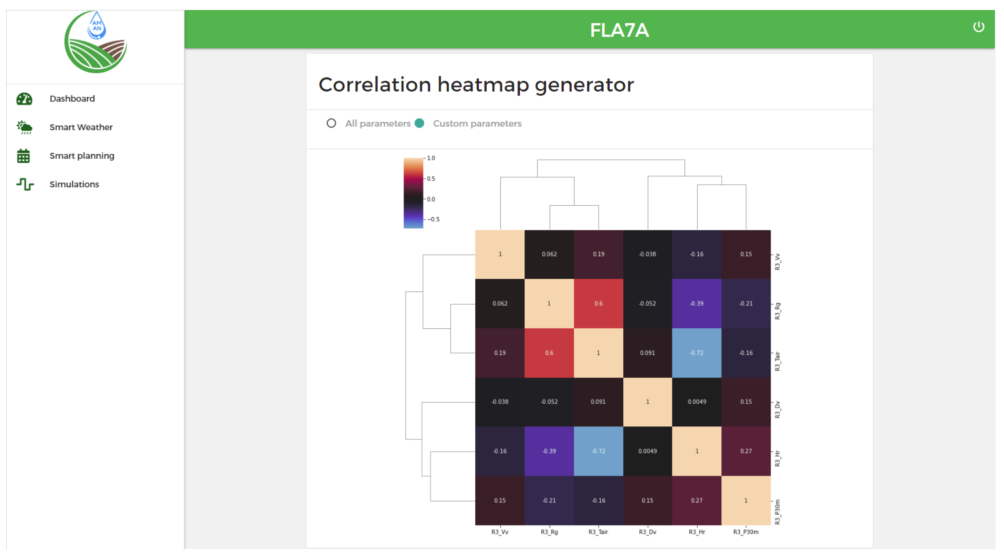Click the power logout icon

978,27
